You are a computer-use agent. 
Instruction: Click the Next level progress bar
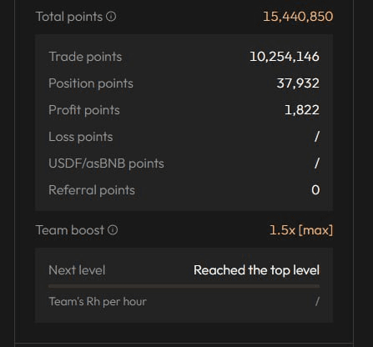pos(184,286)
